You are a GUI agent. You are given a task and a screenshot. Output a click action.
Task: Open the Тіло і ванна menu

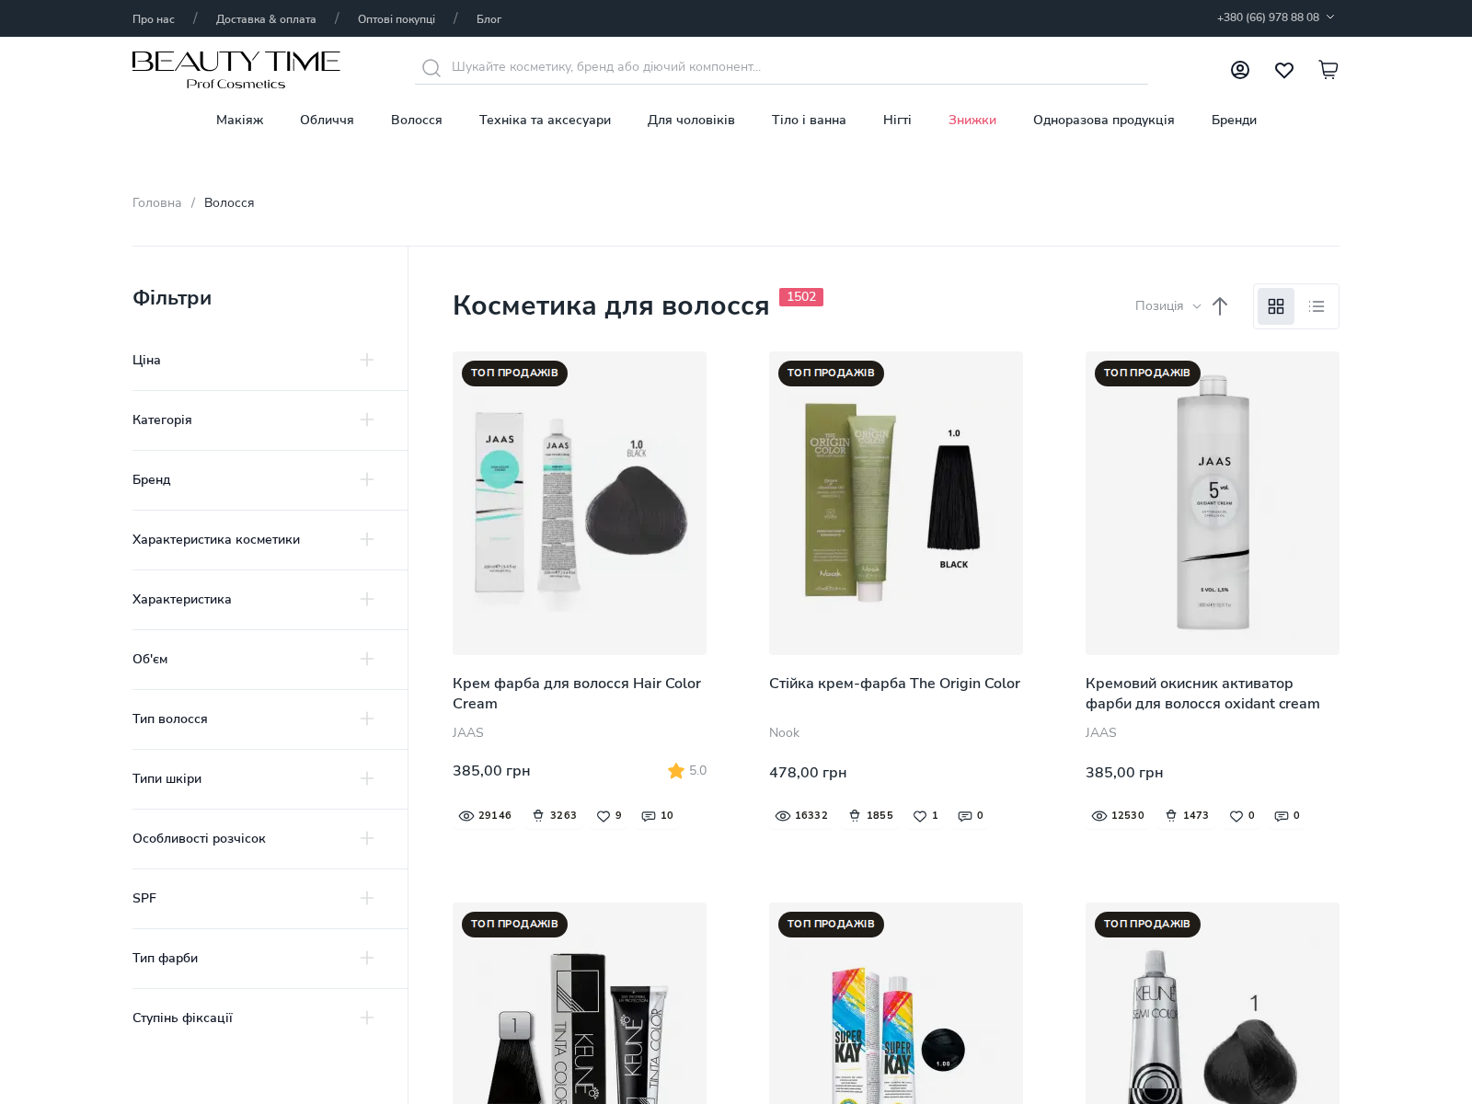click(x=809, y=121)
